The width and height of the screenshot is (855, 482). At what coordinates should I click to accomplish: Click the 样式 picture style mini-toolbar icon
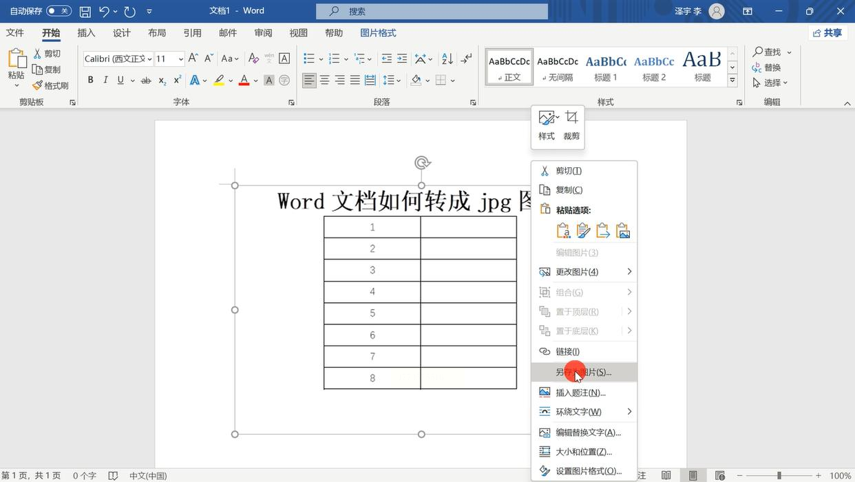coord(547,126)
